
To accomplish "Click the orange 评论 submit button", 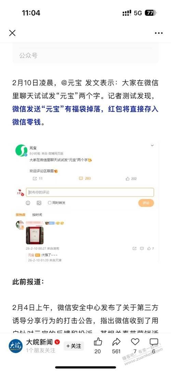I will (x=146, y=203).
